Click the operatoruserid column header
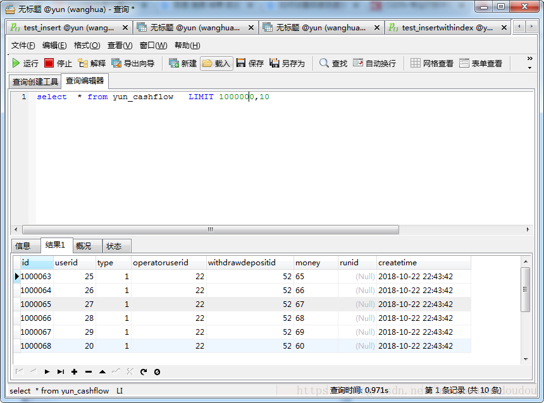544x403 pixels. 169,263
